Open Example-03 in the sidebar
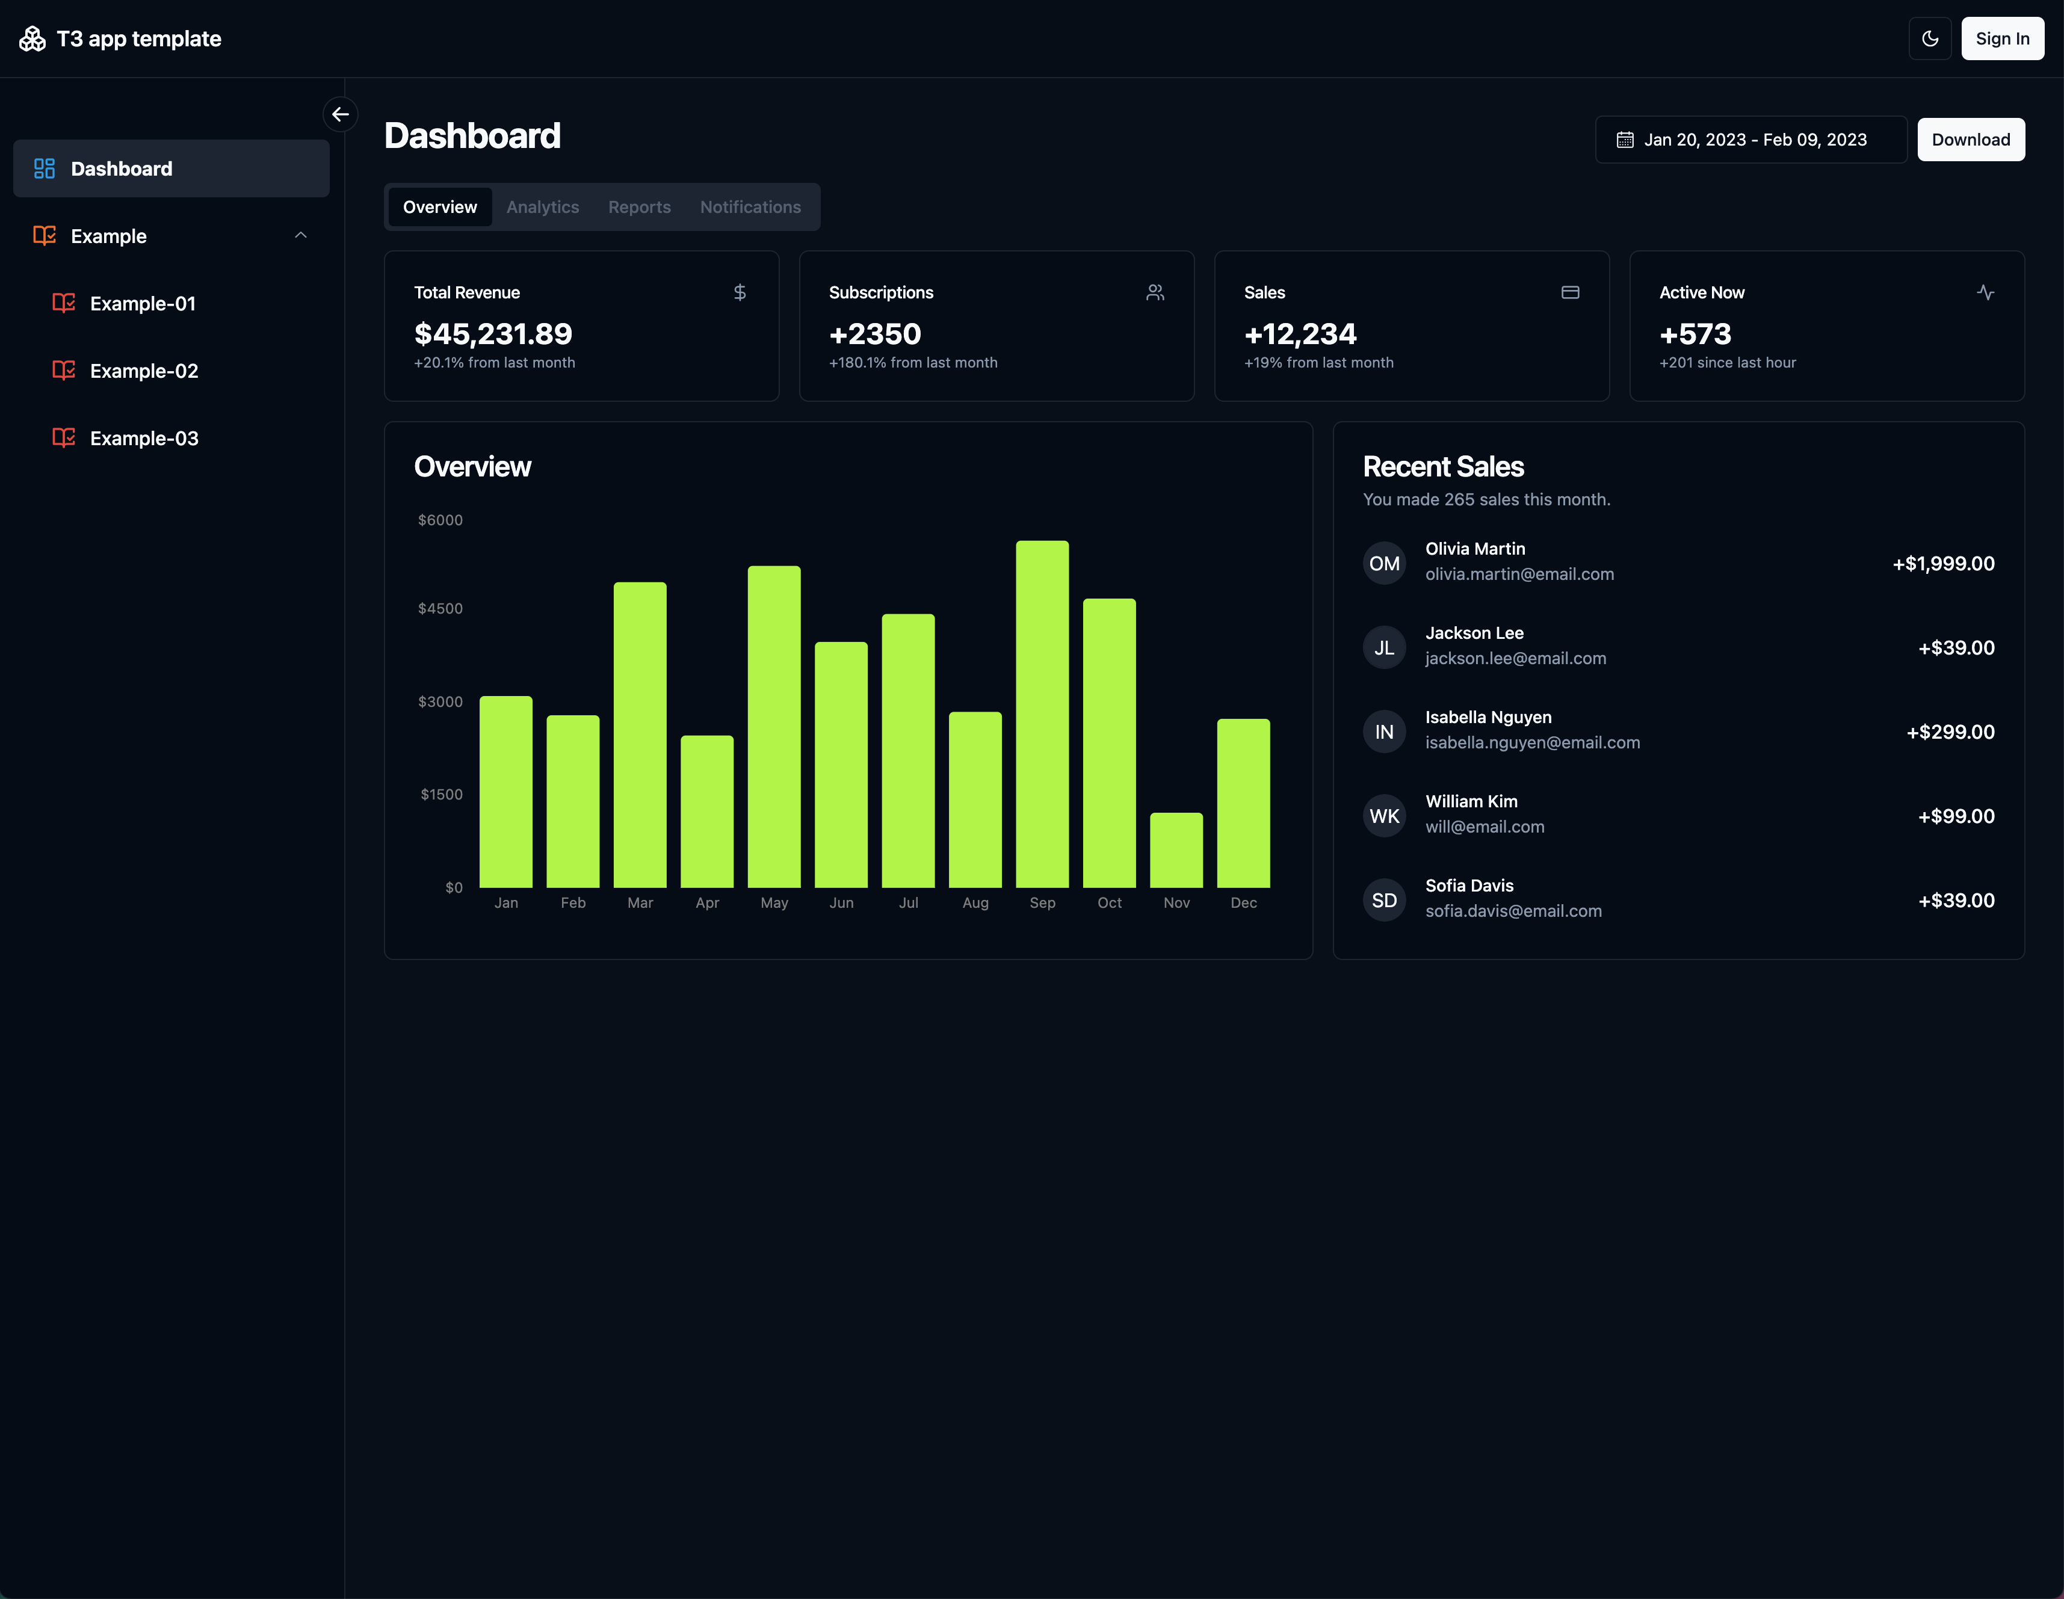Viewport: 2064px width, 1599px height. pos(144,439)
